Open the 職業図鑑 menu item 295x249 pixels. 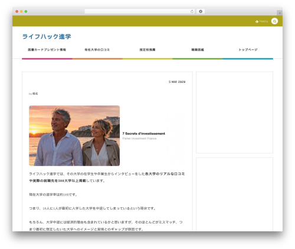(x=198, y=50)
